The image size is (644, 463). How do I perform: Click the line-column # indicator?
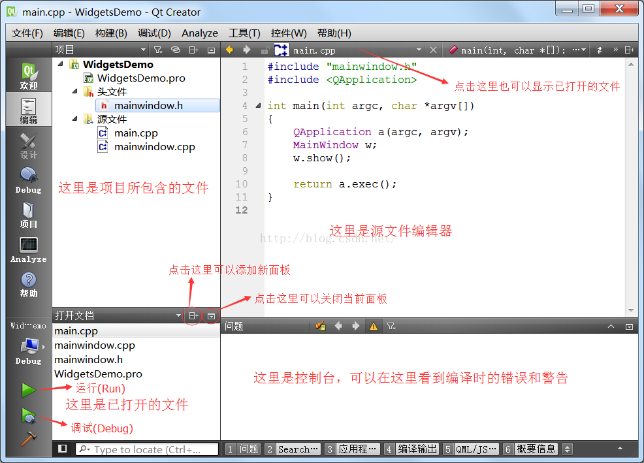tap(599, 50)
